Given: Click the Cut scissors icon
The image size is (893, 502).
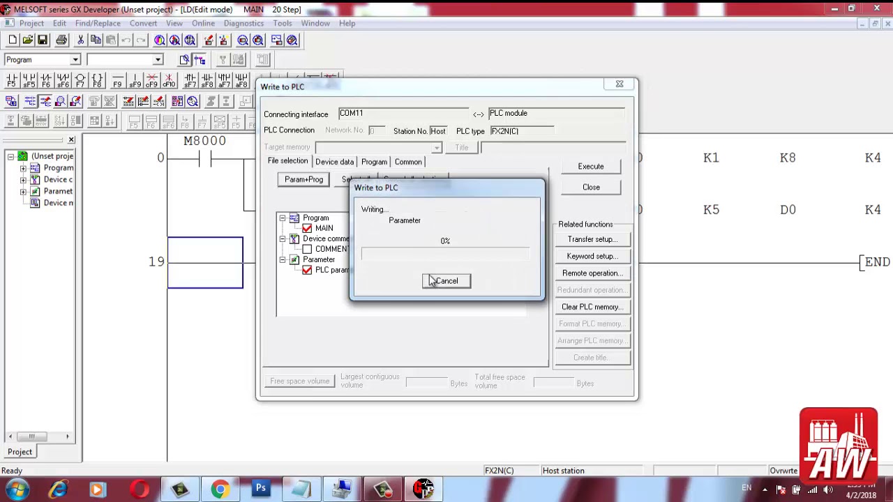Looking at the screenshot, I should [80, 40].
